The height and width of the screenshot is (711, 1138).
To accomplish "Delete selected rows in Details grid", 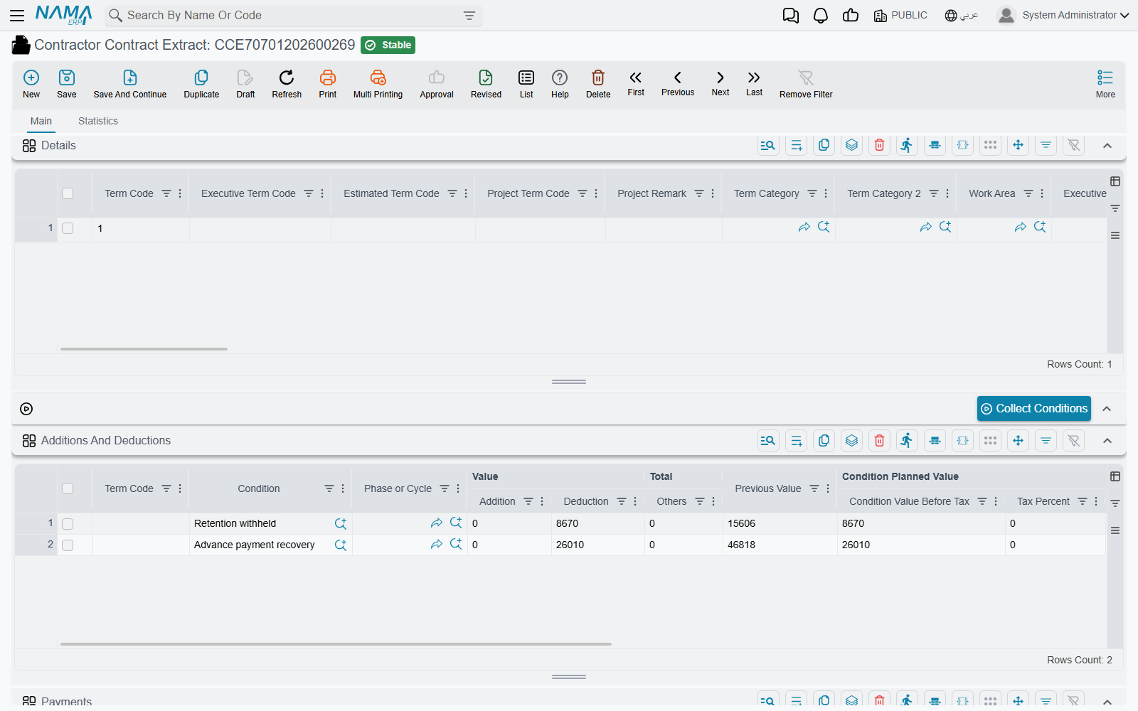I will [879, 145].
